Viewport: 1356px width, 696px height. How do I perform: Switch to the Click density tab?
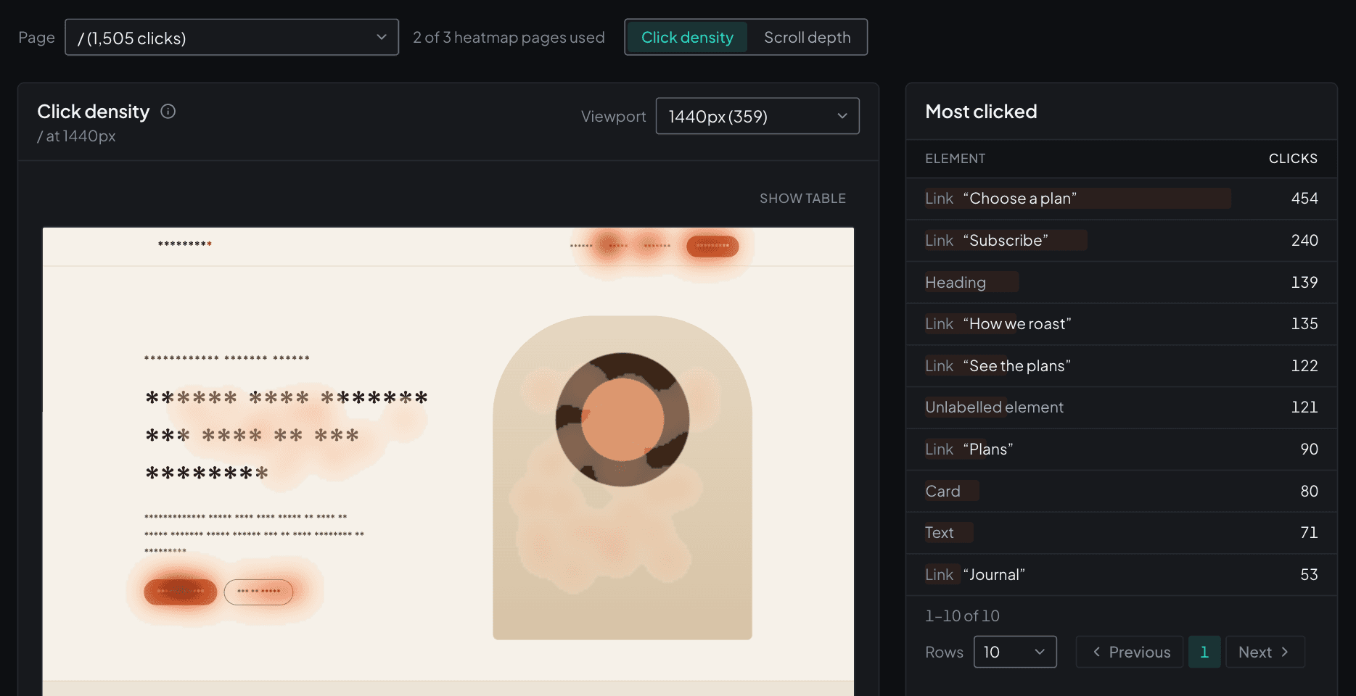[687, 38]
